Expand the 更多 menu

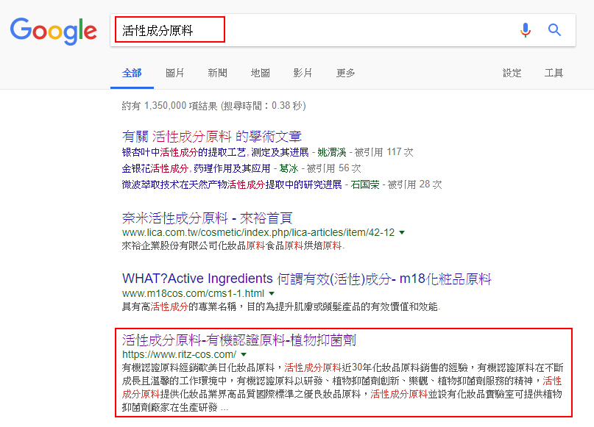(345, 73)
